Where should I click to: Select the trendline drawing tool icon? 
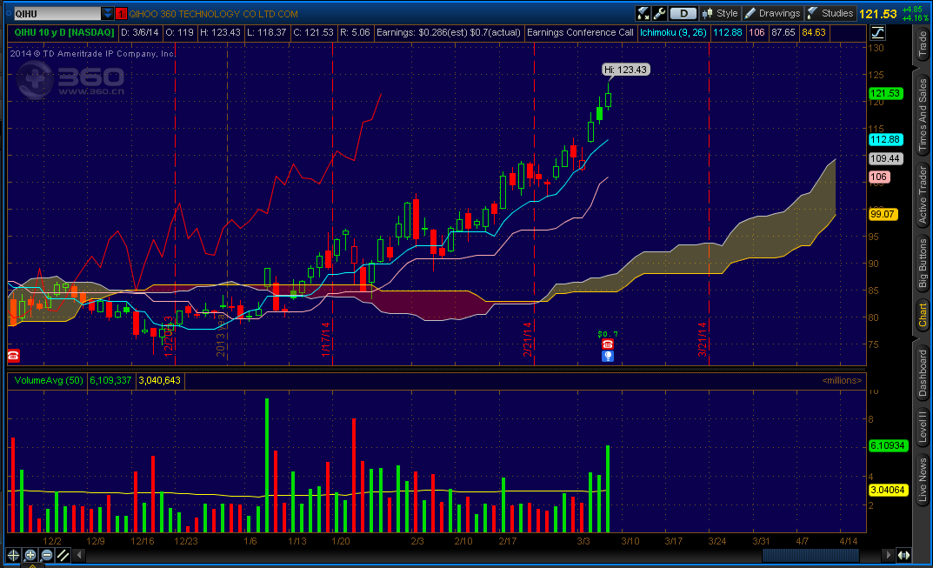(63, 556)
